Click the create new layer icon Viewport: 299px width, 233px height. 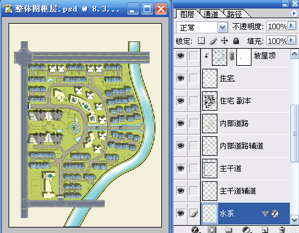(265, 230)
